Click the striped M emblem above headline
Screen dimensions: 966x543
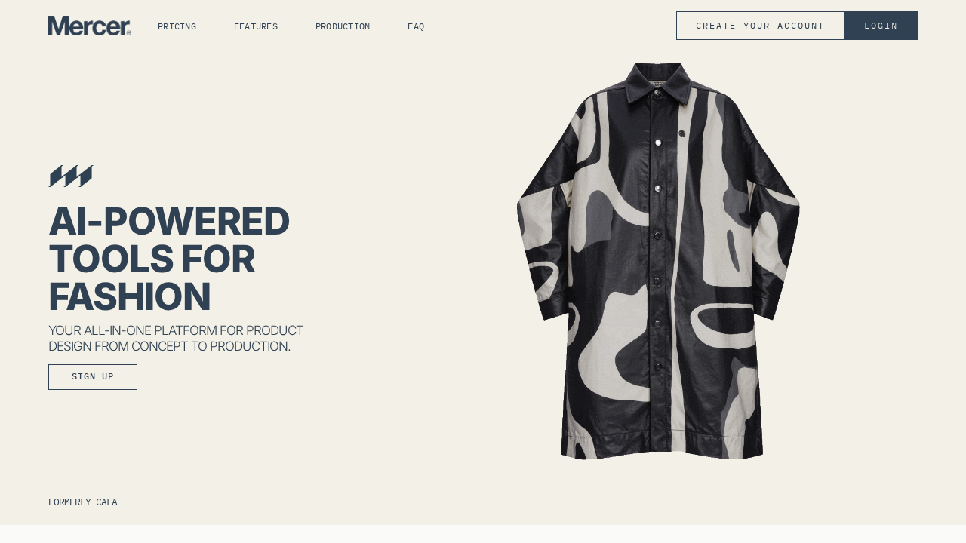70,176
